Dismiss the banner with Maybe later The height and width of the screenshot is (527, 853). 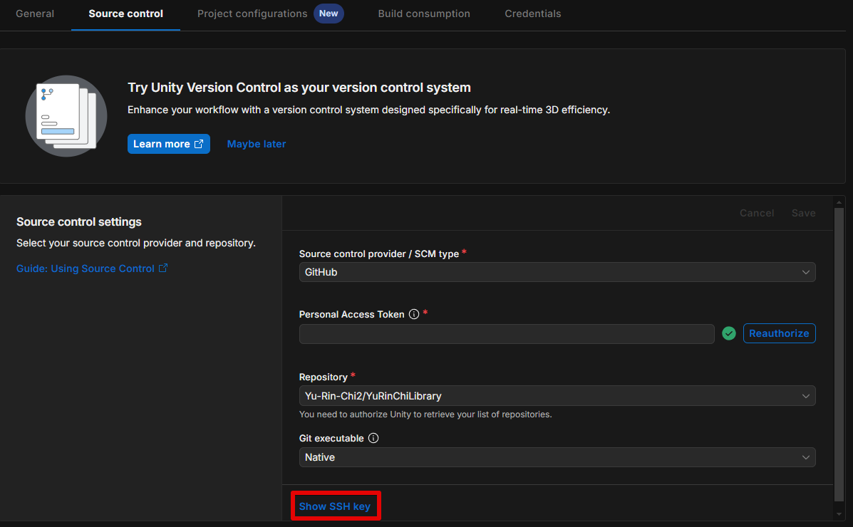257,144
